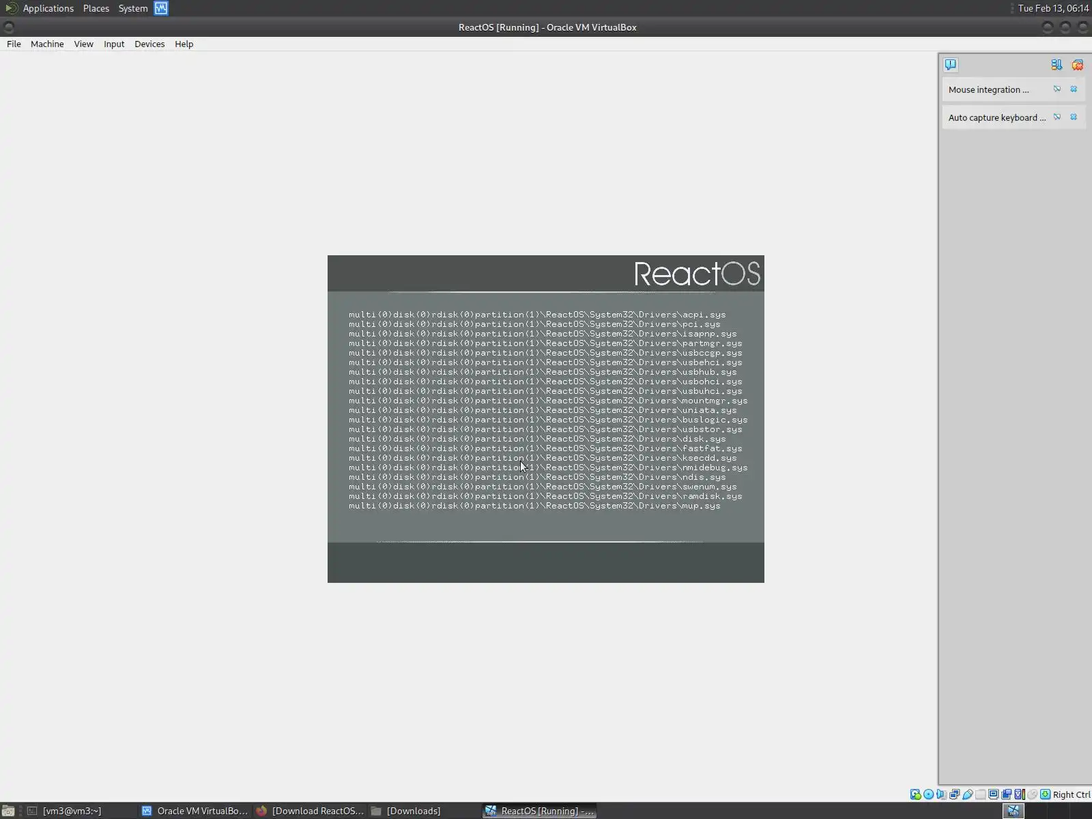1092x819 pixels.
Task: Dismiss the Mouse integration notification
Action: point(1074,89)
